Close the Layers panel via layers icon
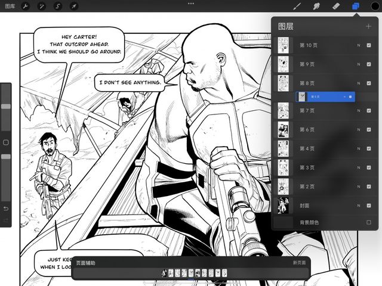The width and height of the screenshot is (382, 286). click(356, 6)
